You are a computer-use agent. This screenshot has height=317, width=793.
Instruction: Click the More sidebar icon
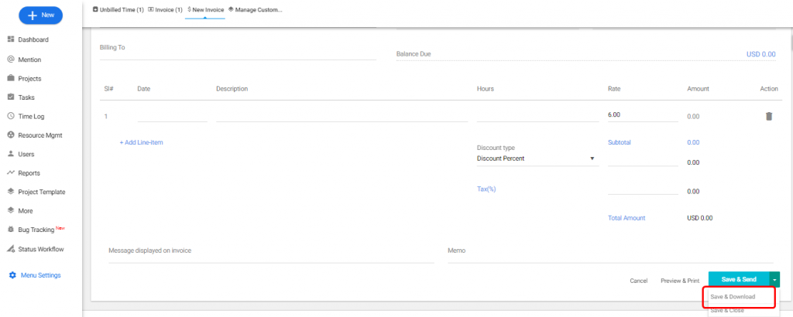pyautogui.click(x=11, y=211)
